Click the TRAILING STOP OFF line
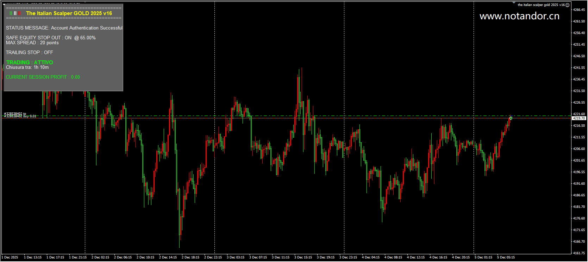Image resolution: width=588 pixels, height=262 pixels. point(30,52)
